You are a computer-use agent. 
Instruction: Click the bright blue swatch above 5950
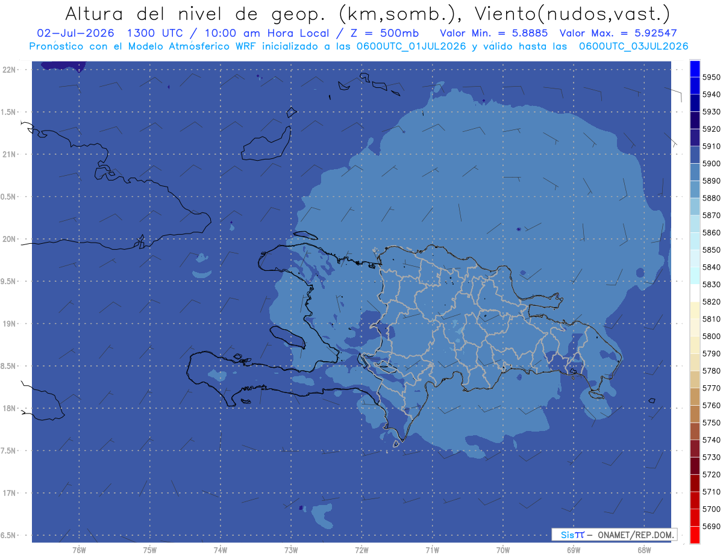pos(694,69)
